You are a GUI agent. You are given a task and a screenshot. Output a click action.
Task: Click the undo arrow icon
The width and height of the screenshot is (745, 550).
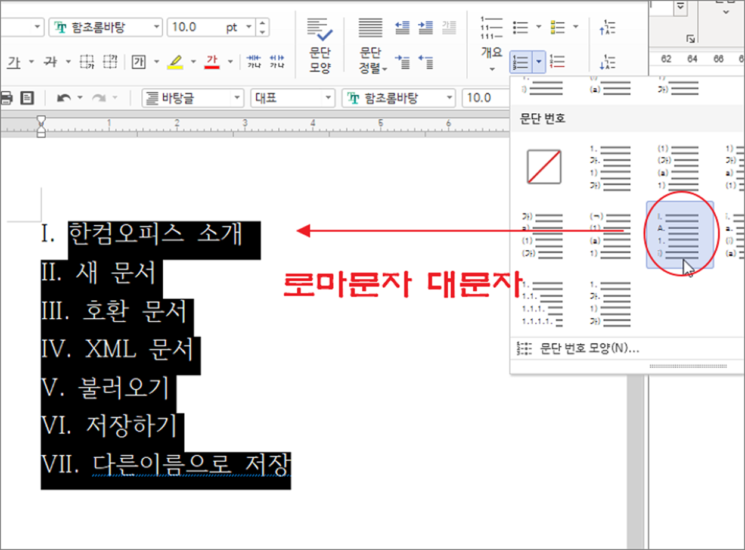point(63,98)
